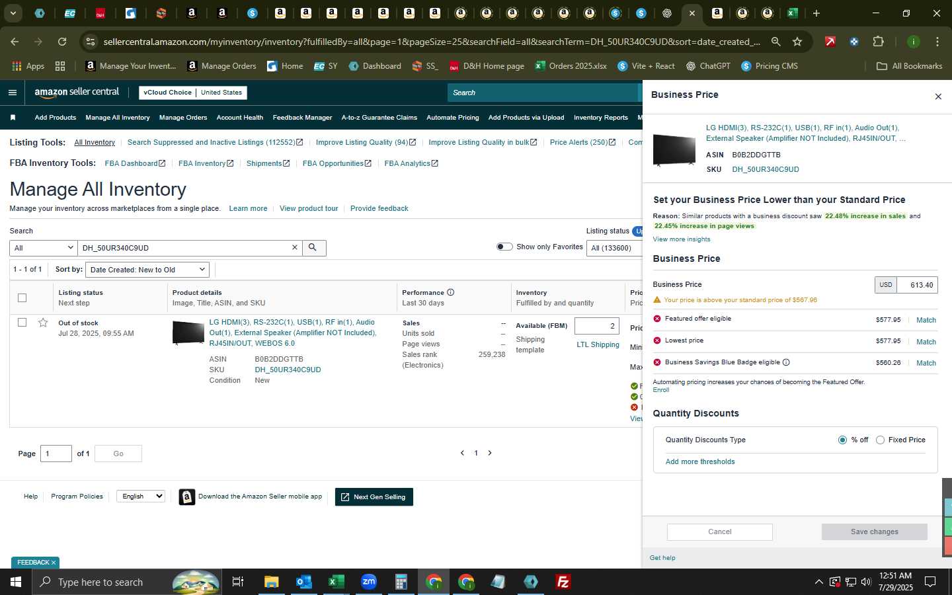
Task: Open Feedback Manager menu item
Action: pos(302,118)
